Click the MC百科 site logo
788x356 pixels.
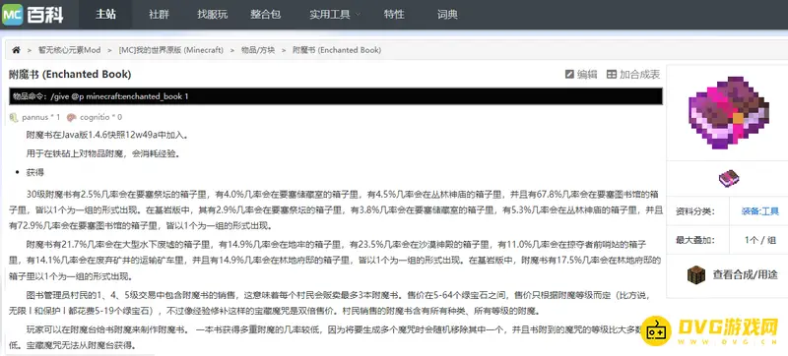33,14
